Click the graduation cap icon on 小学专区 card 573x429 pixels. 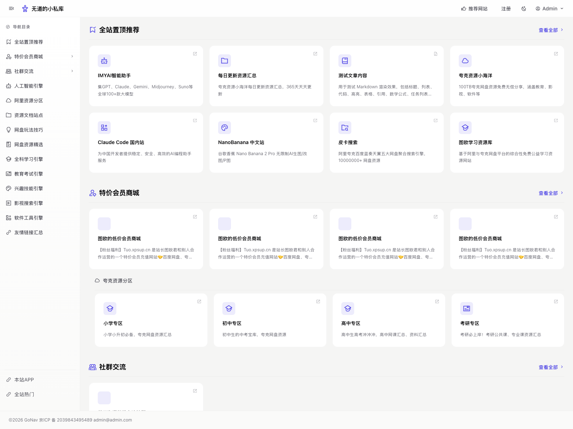(x=110, y=309)
